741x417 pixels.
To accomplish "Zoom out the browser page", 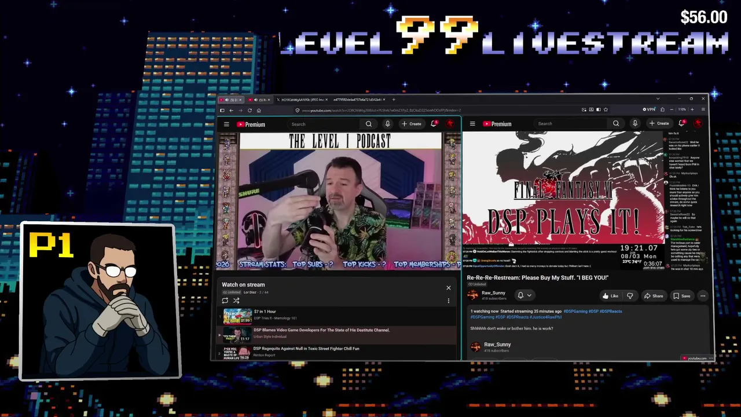I will pyautogui.click(x=673, y=109).
